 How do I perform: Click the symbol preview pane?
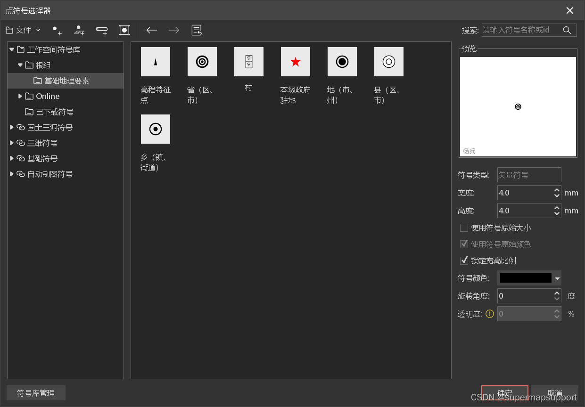pos(518,107)
